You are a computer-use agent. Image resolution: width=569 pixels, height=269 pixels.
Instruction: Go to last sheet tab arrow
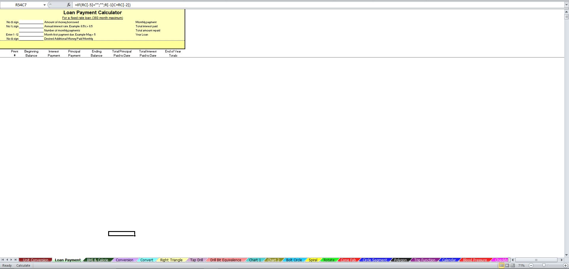[16, 260]
